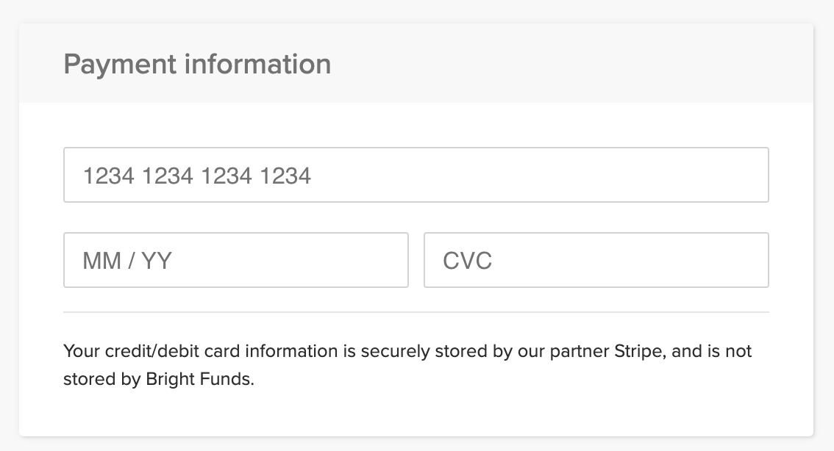
Task: Click "information" in the disclaimer sentence
Action: click(292, 351)
